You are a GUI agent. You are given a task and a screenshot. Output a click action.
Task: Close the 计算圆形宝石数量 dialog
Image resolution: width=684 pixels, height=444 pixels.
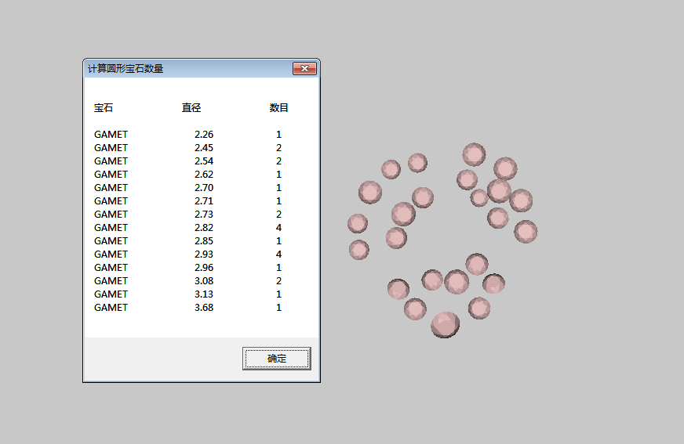(x=304, y=69)
